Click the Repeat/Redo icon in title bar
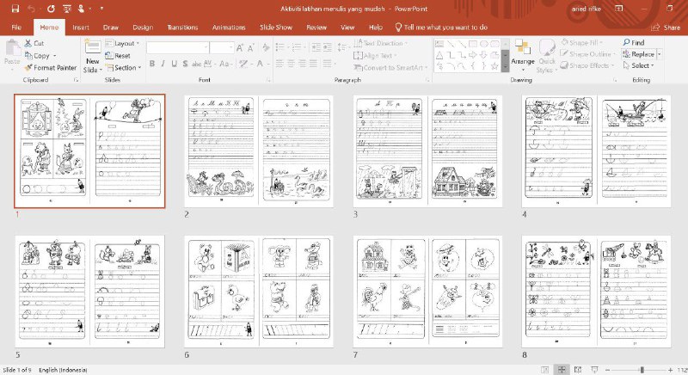This screenshot has height=375, width=688. tap(50, 9)
